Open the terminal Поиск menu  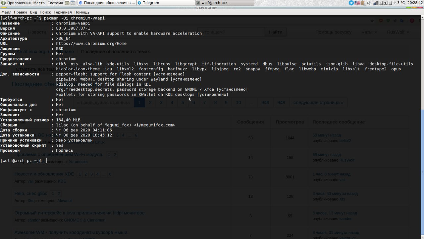[x=45, y=12]
